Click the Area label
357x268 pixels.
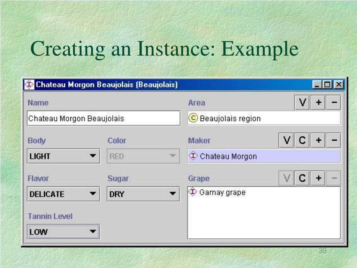pos(197,103)
